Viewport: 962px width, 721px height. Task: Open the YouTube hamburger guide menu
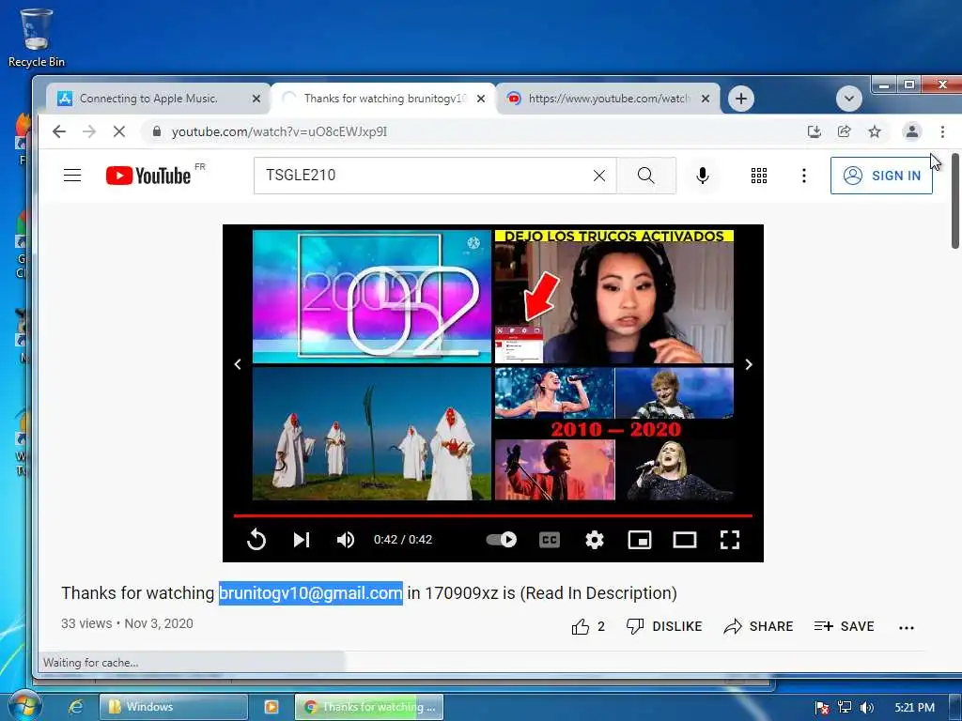click(72, 176)
